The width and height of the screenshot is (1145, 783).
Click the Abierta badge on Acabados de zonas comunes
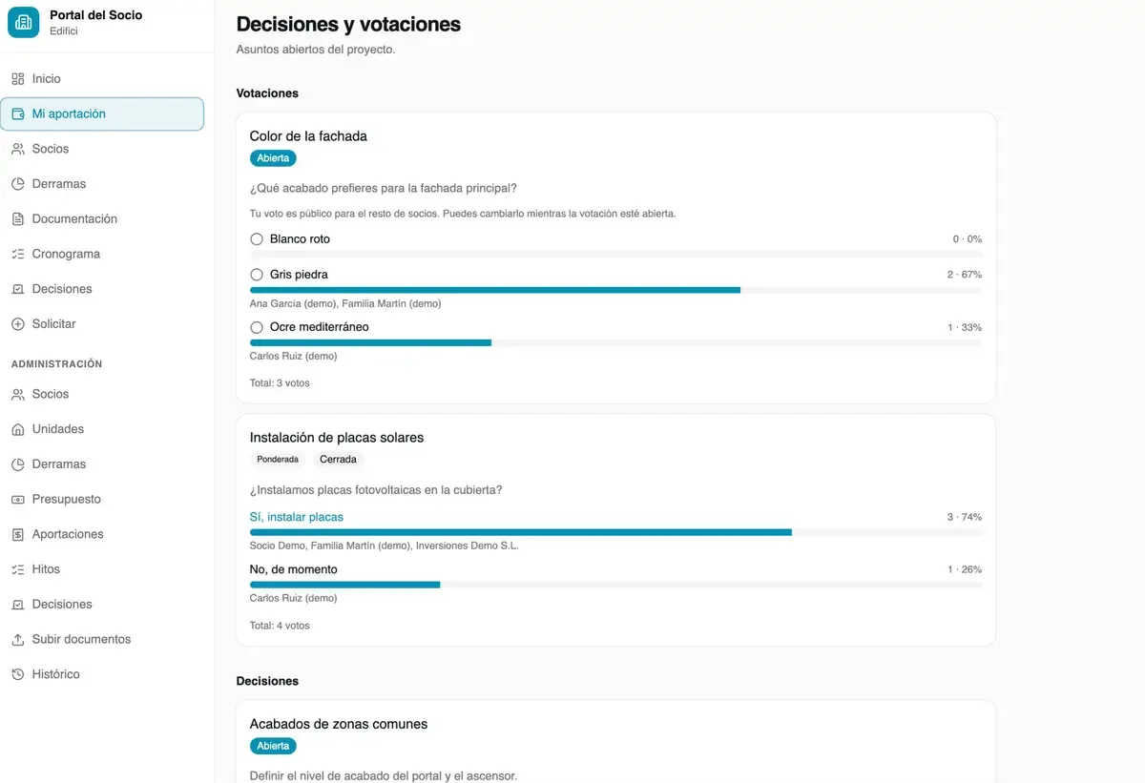[x=273, y=746]
